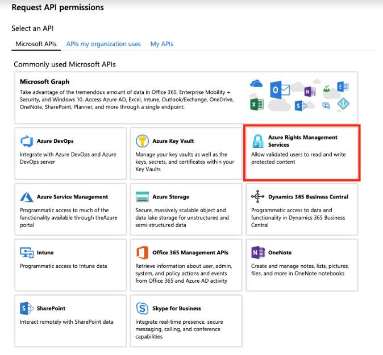Click 'Create and manage notes, lists' description

[x=300, y=270]
